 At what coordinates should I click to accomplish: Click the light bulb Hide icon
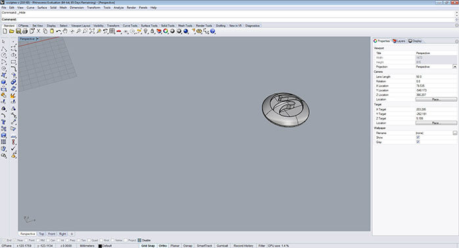coord(145,31)
